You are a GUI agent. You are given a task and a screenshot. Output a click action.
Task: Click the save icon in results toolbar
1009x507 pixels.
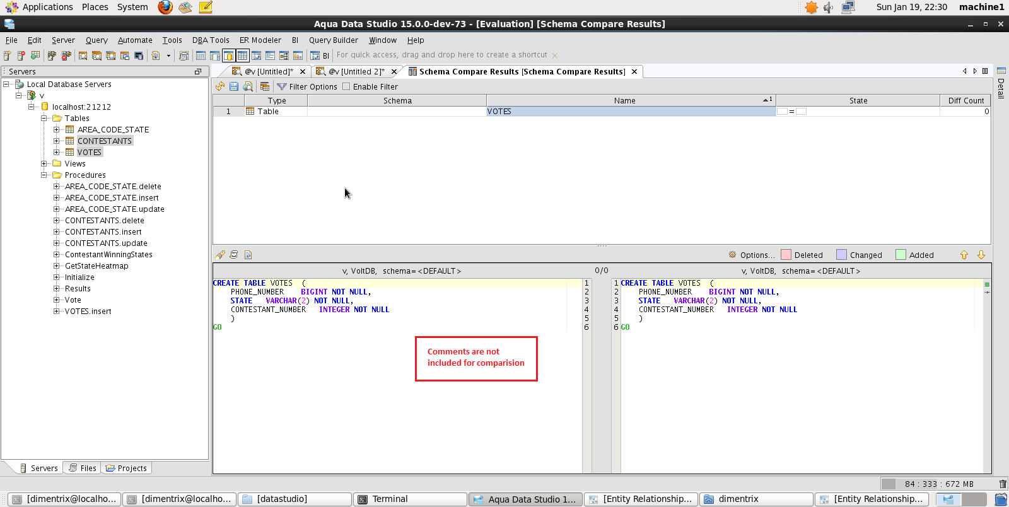[234, 86]
